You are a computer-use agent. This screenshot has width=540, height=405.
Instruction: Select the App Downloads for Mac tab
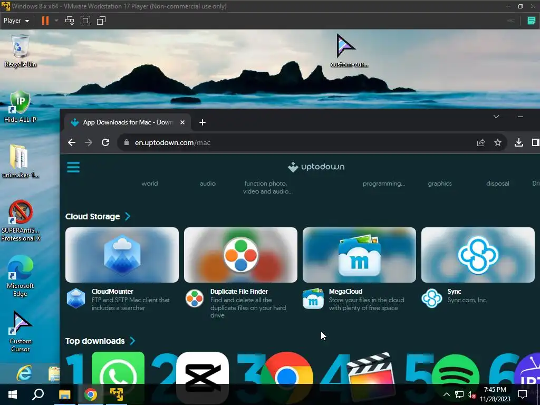tap(127, 122)
